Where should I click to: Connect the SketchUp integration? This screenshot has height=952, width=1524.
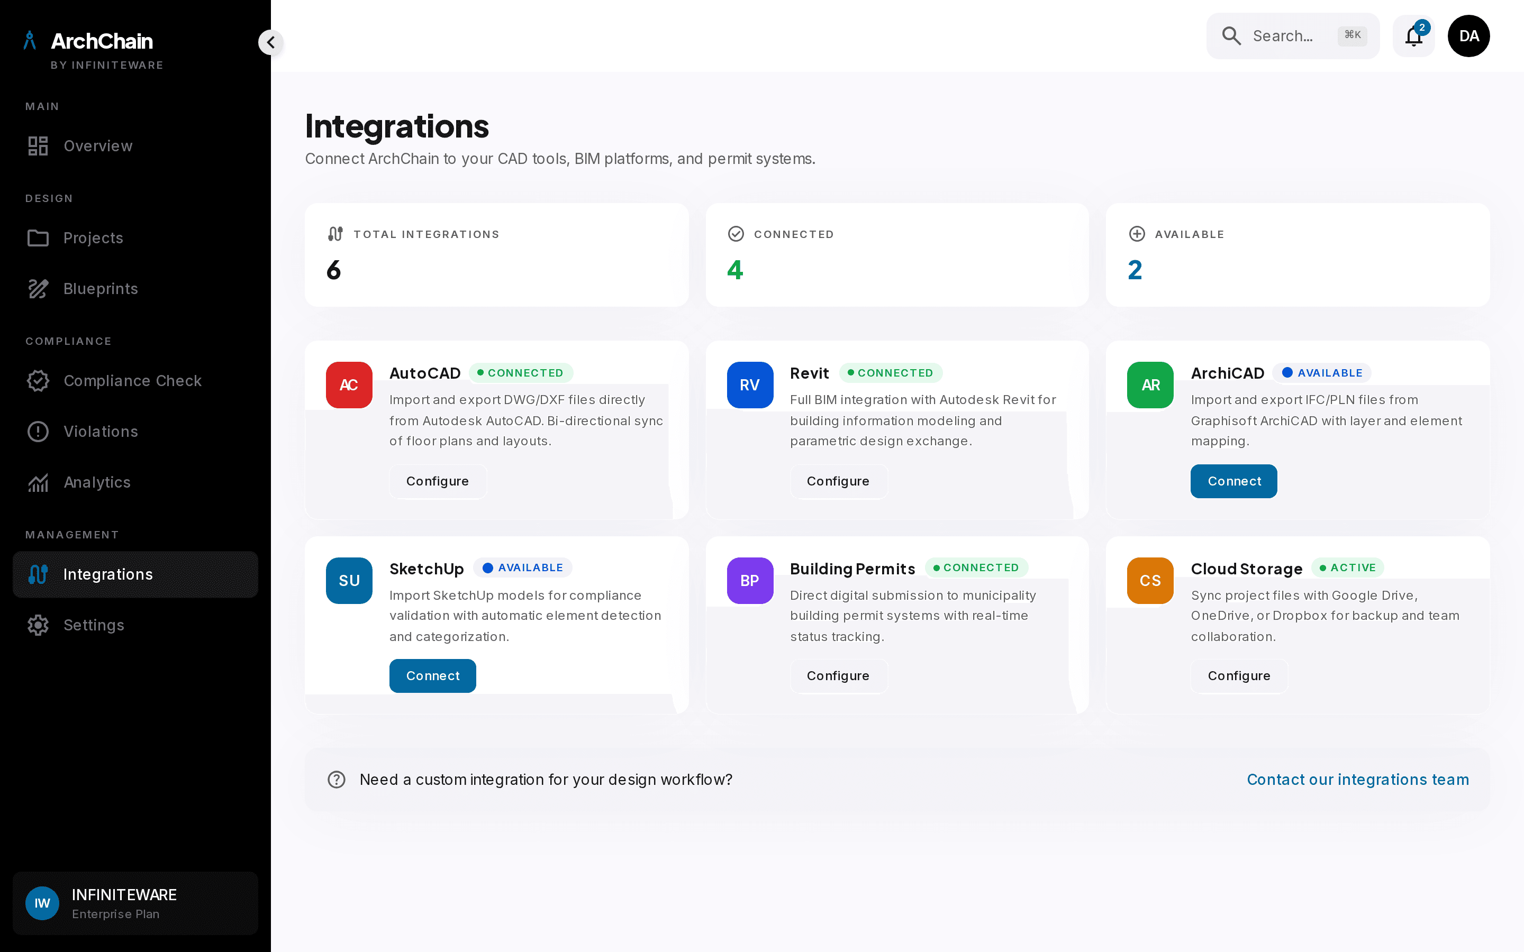click(433, 675)
